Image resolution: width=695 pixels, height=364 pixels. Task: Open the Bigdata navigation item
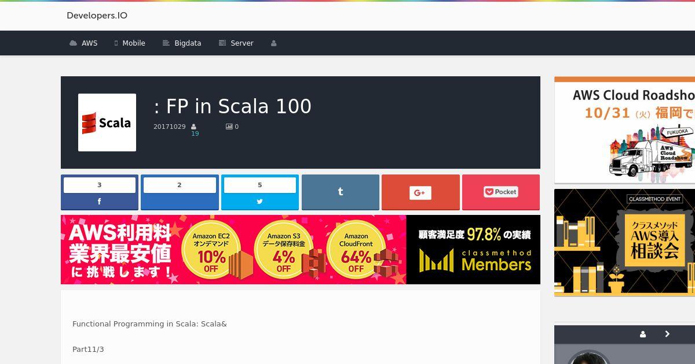click(x=182, y=43)
